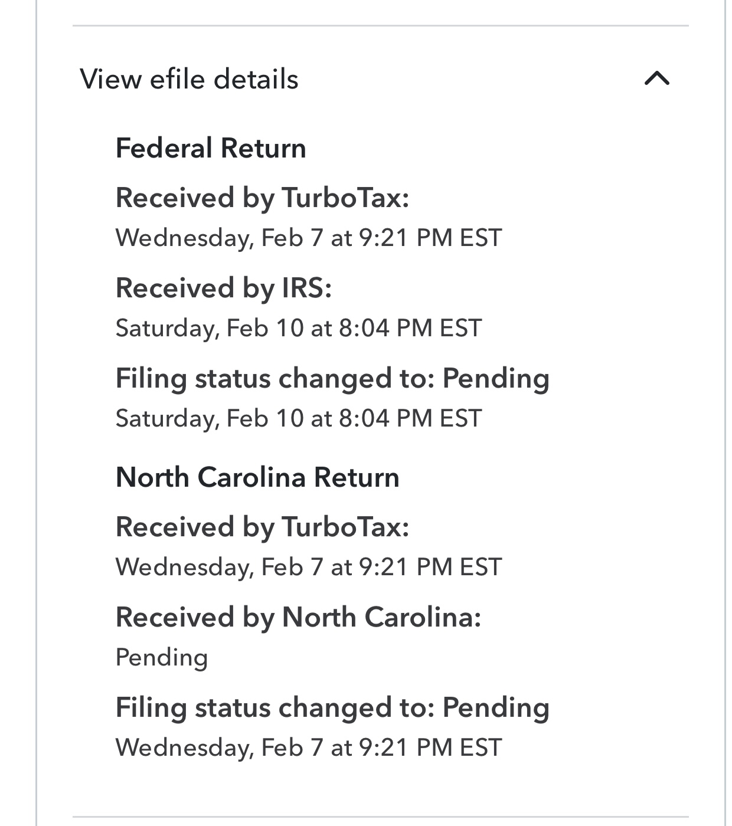Select the Federal Return heading
Viewport: 732px width, 826px height.
211,149
